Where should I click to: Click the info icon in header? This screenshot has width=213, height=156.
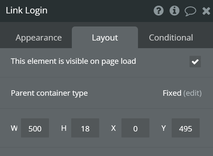pos(174,11)
